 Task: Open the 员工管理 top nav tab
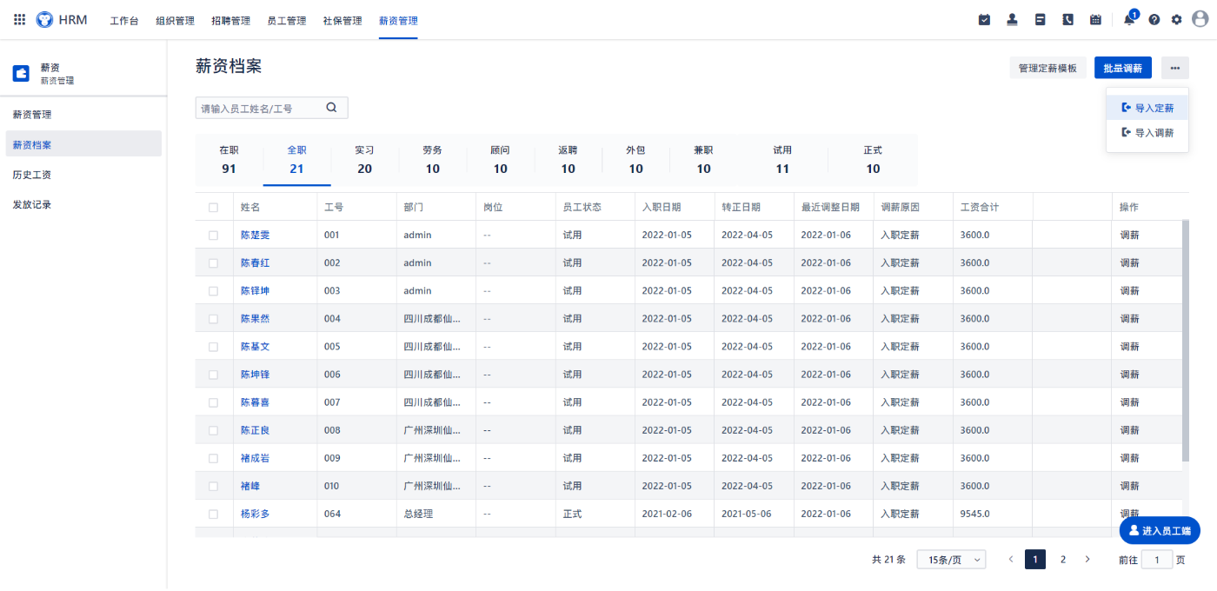(x=287, y=21)
